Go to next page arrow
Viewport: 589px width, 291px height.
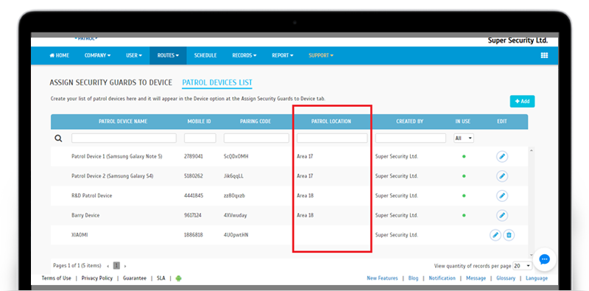pos(125,266)
